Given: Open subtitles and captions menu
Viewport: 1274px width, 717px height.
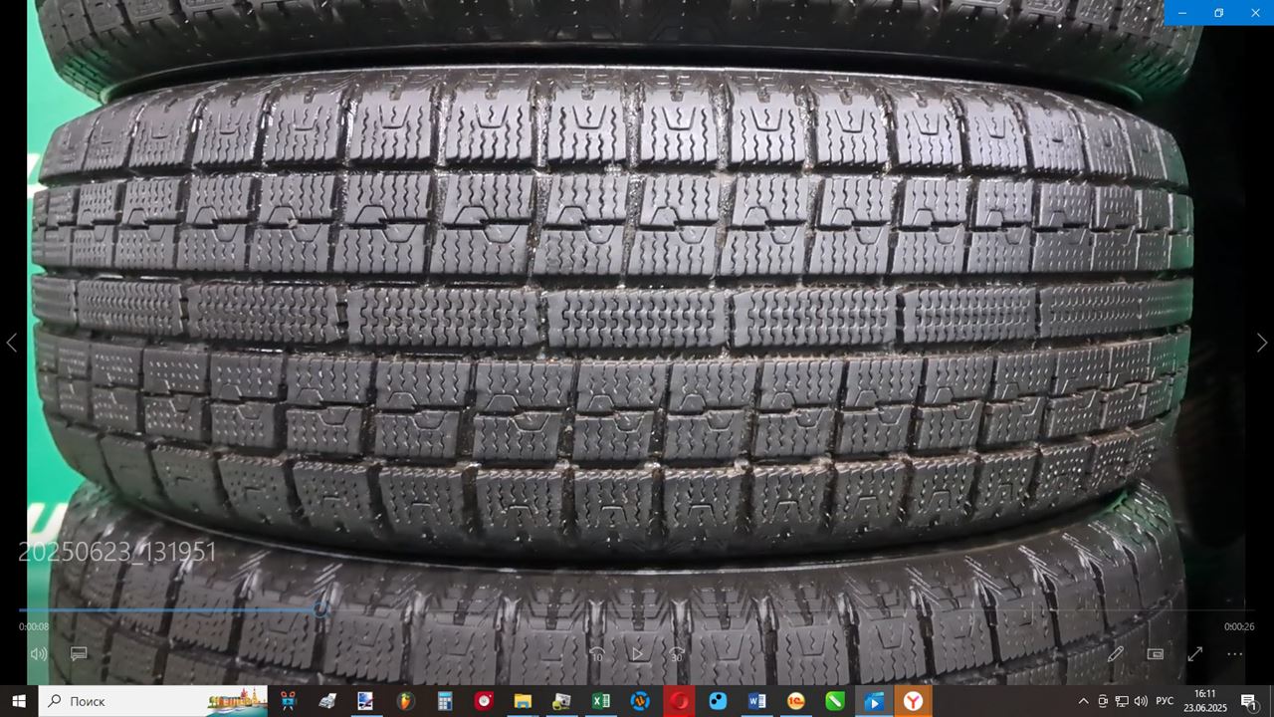Looking at the screenshot, I should (x=79, y=654).
